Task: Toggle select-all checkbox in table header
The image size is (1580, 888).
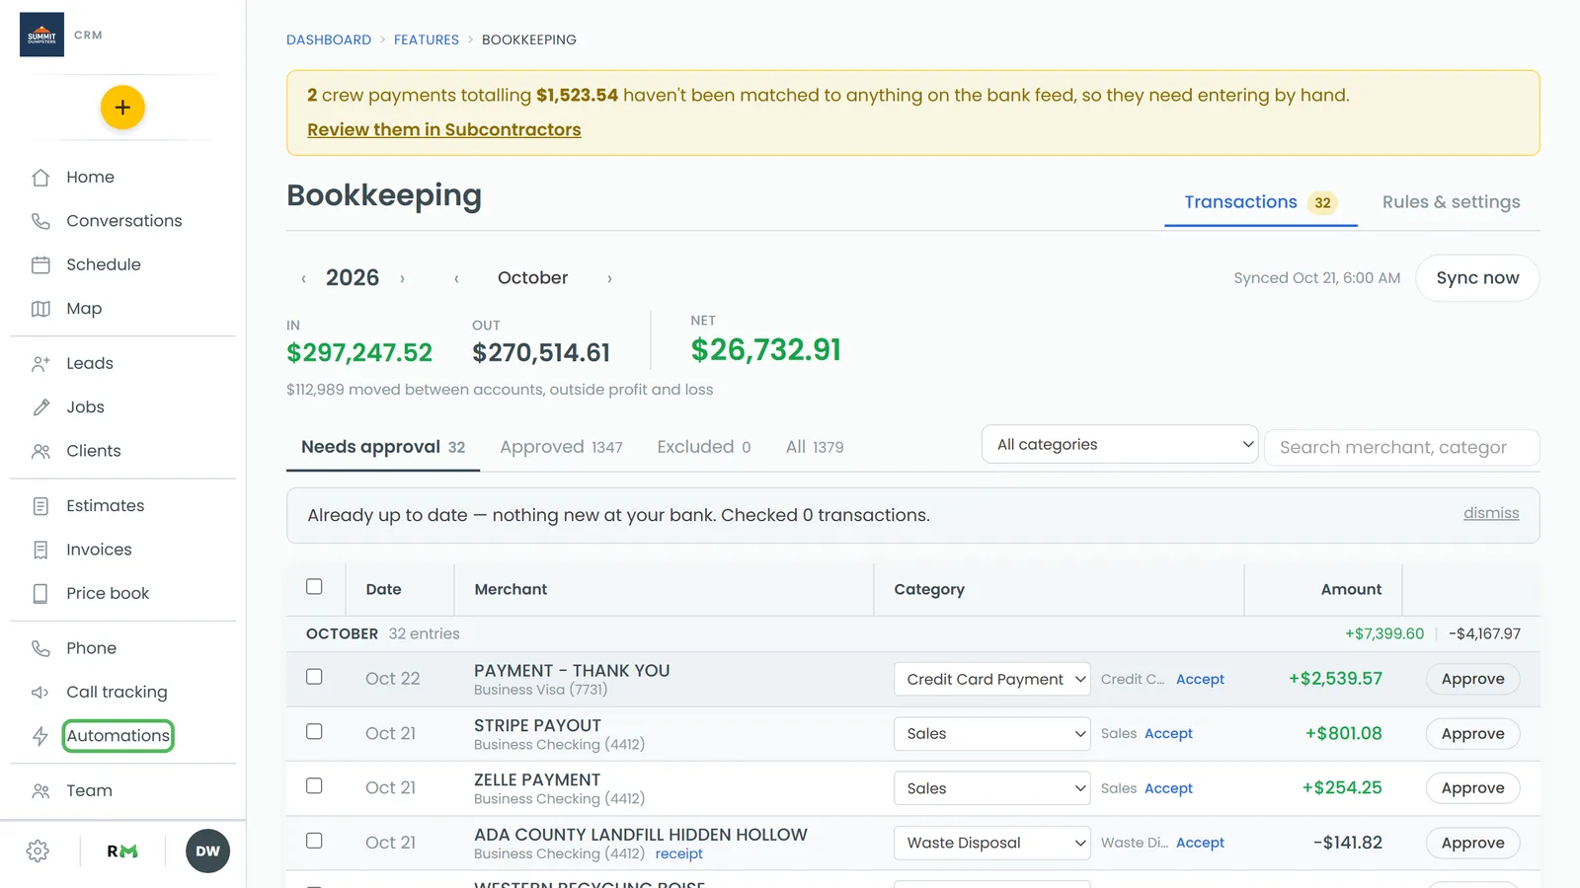Action: pyautogui.click(x=314, y=587)
